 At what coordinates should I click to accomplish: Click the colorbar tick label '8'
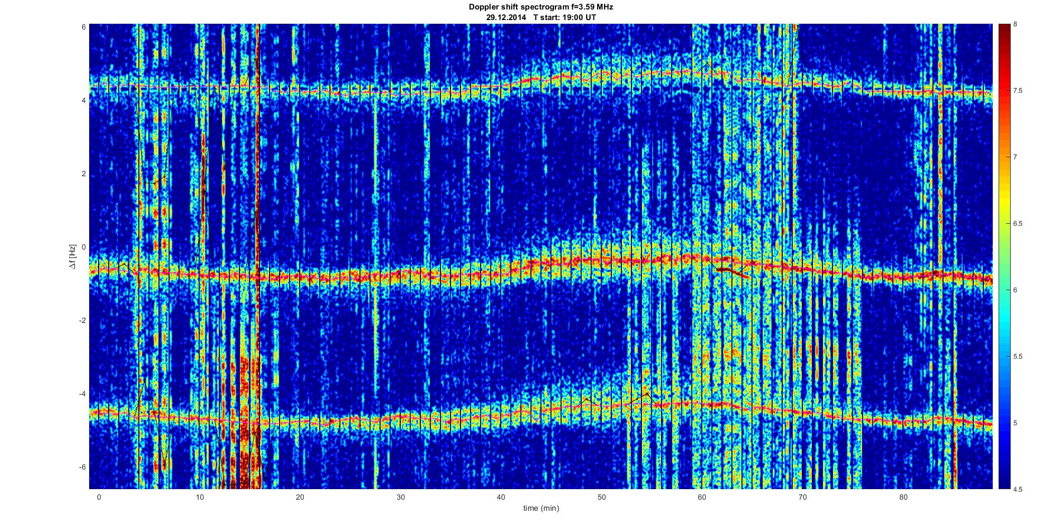[1015, 24]
